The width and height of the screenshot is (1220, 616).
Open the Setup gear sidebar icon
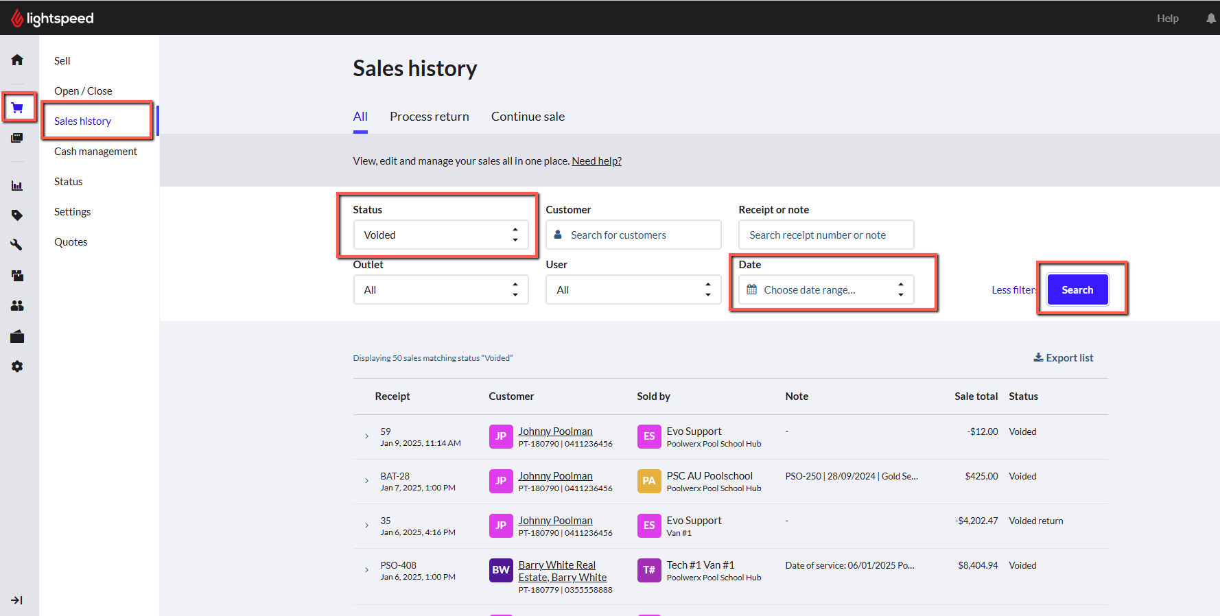(17, 366)
